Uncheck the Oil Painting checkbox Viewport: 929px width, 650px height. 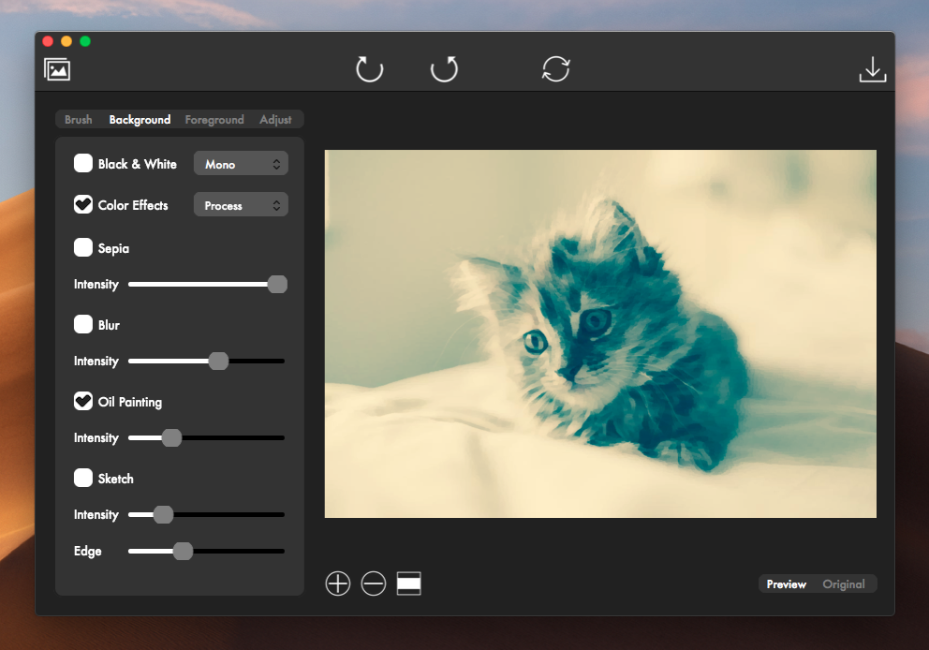pyautogui.click(x=83, y=402)
